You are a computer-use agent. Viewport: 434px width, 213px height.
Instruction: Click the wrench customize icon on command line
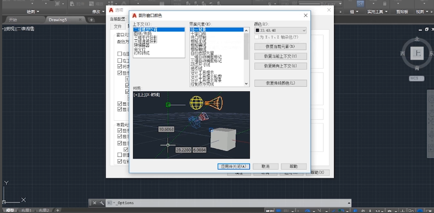coord(101,203)
